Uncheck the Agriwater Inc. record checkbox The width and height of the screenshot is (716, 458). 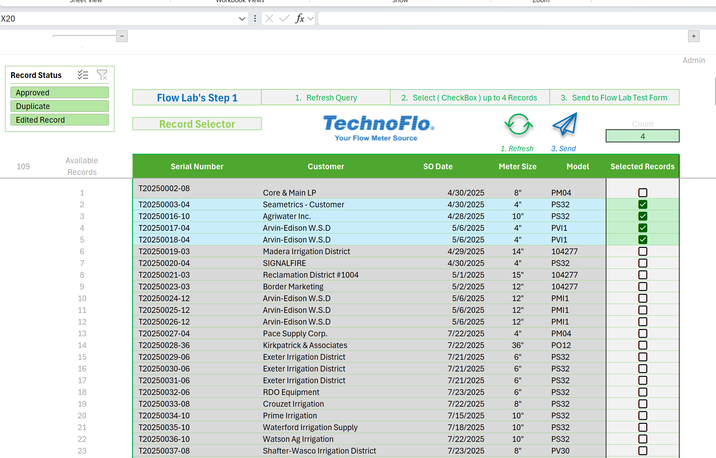pyautogui.click(x=643, y=216)
